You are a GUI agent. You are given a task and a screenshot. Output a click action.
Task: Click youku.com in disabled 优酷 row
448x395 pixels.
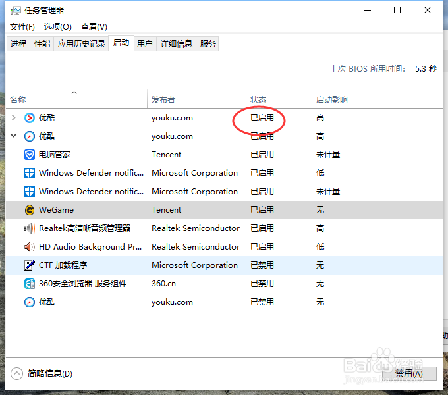pyautogui.click(x=172, y=302)
